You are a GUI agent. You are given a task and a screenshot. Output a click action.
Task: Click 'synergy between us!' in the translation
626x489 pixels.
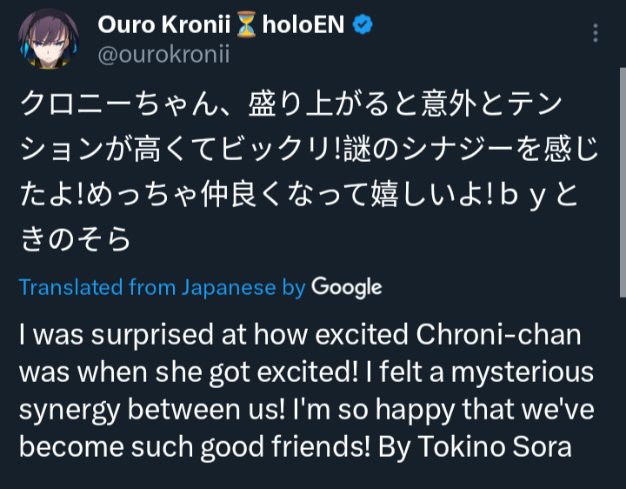pos(152,411)
